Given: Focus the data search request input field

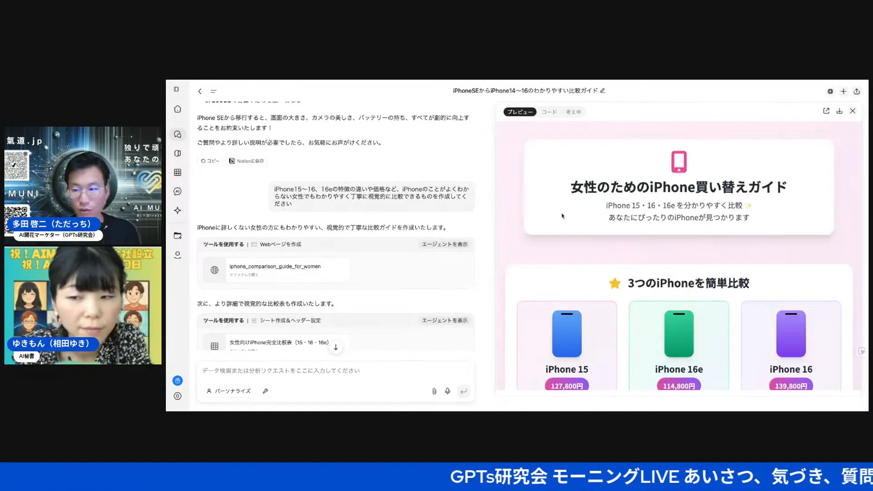Looking at the screenshot, I should [x=336, y=371].
